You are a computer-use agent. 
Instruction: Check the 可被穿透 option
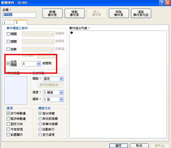tap(8, 129)
